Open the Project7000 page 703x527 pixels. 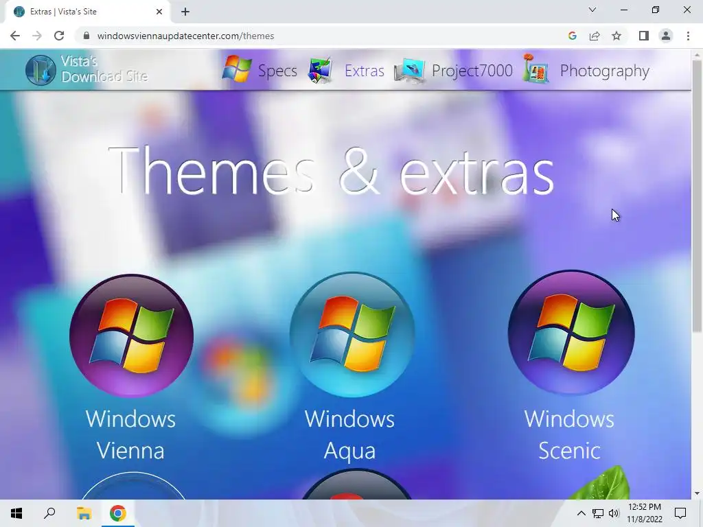point(472,71)
